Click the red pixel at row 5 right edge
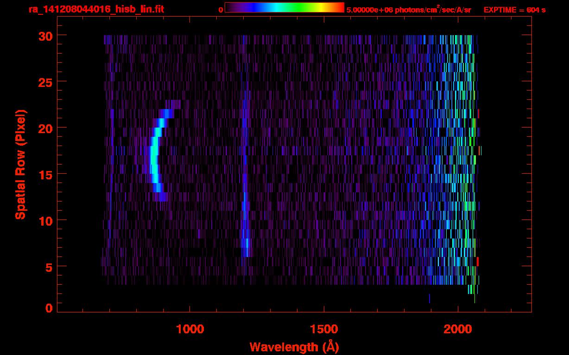Viewport: 569px width, 355px height. click(x=478, y=262)
